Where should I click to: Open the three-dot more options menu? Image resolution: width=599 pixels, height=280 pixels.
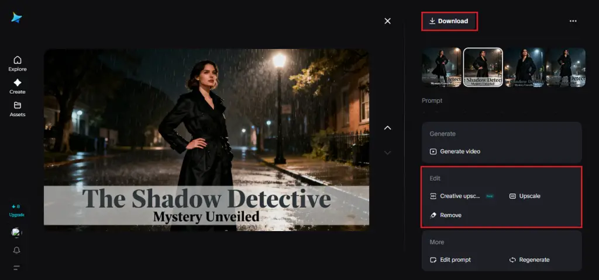573,21
